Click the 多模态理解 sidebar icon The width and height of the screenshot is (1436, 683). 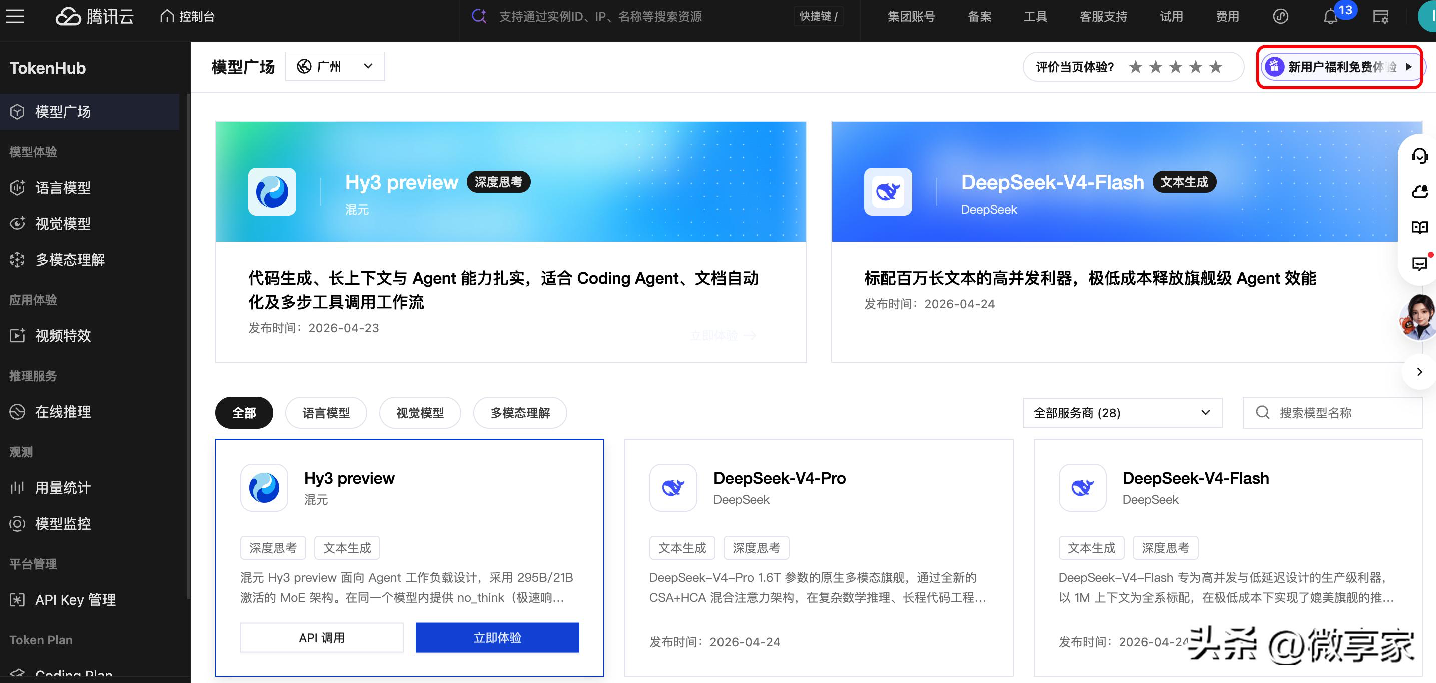coord(18,260)
